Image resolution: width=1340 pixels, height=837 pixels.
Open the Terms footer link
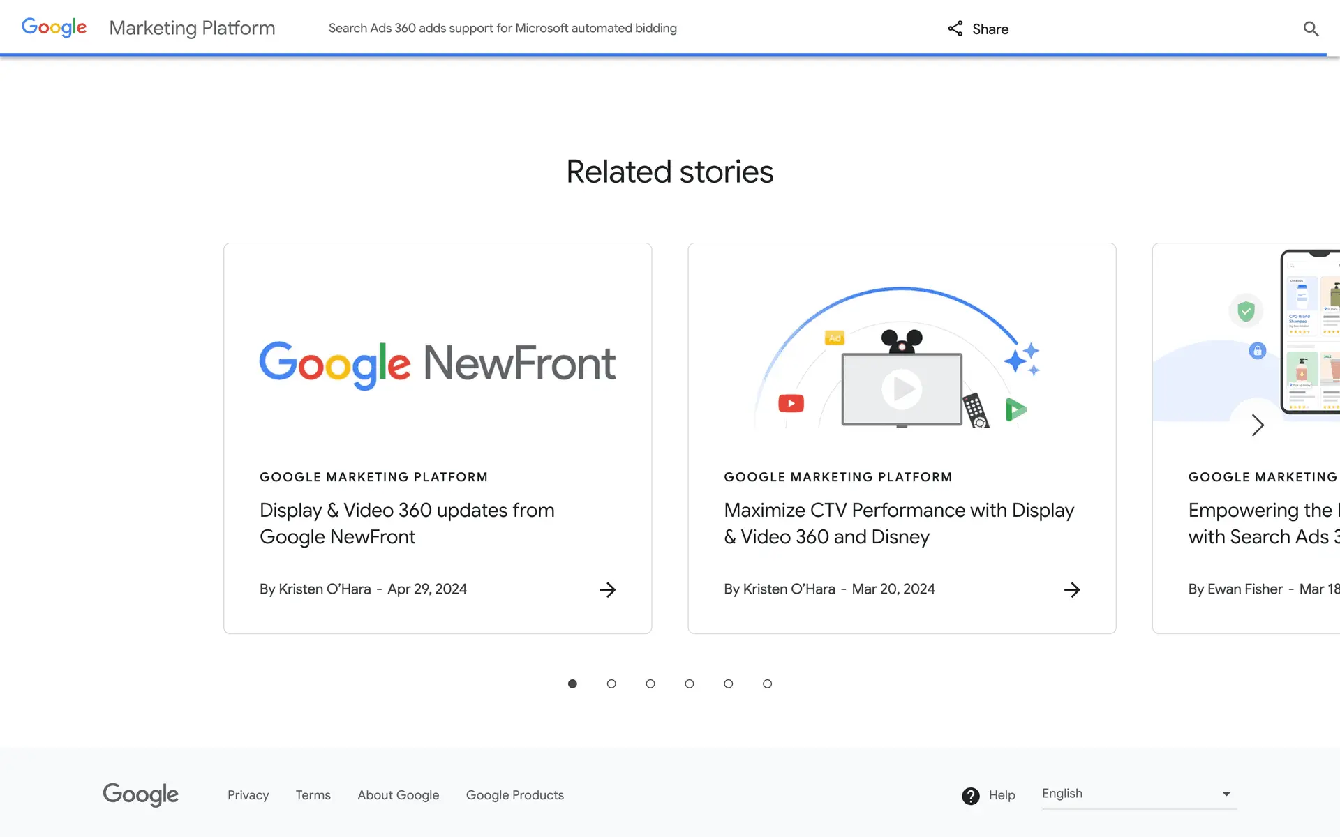point(313,795)
